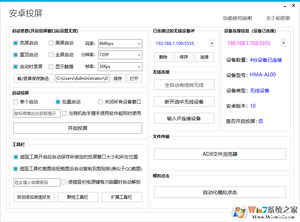Click 断开选中无线设备 button
Screen dimensions: 300x222
pyautogui.click(x=184, y=101)
